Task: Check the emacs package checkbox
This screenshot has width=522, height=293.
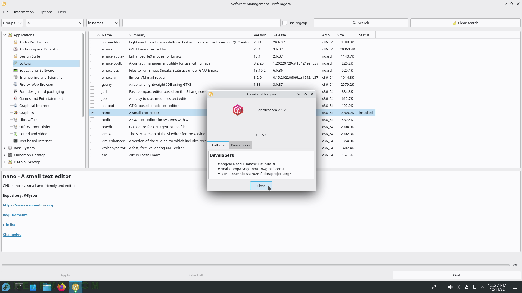Action: pyautogui.click(x=92, y=49)
